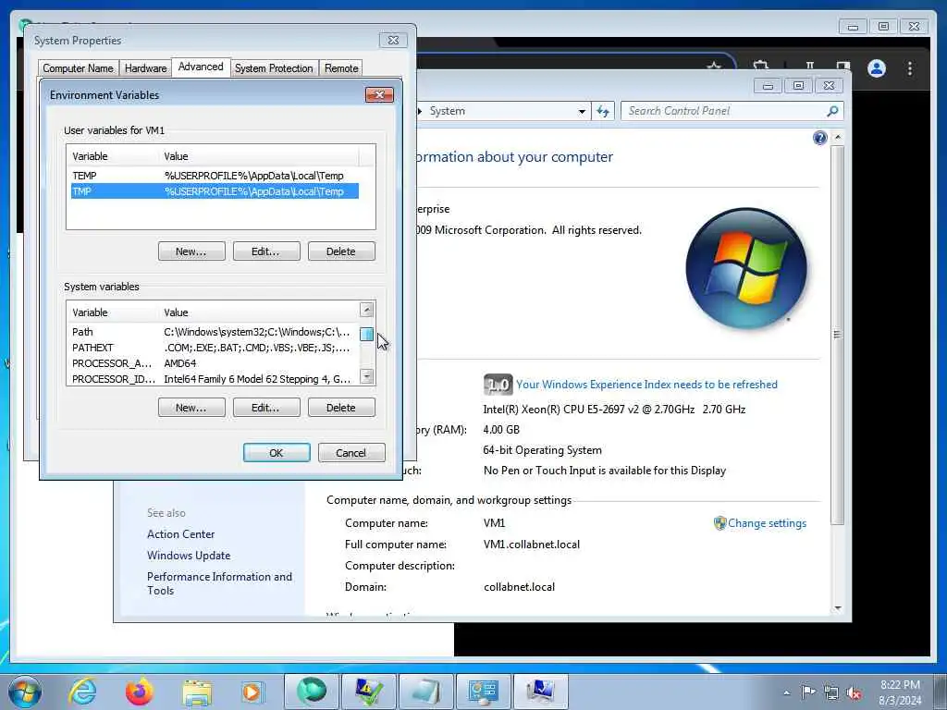Click Edit under system variables
Image resolution: width=947 pixels, height=710 pixels.
point(266,408)
